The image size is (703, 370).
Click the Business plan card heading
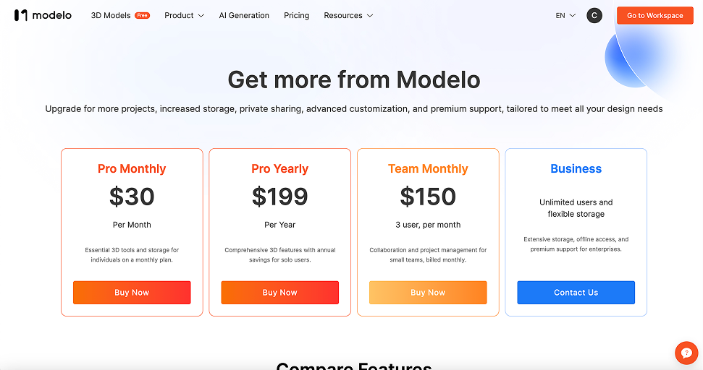pos(576,168)
